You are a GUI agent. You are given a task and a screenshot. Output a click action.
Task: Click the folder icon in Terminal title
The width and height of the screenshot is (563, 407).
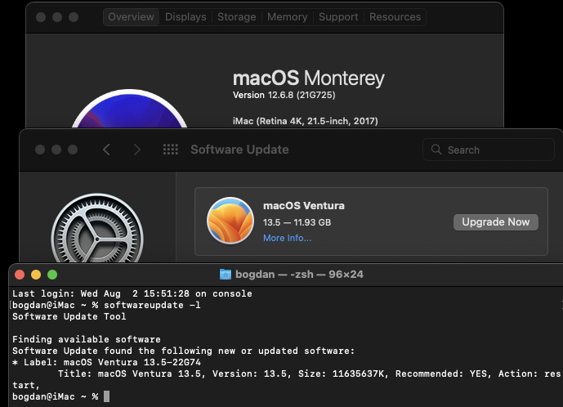coord(226,274)
